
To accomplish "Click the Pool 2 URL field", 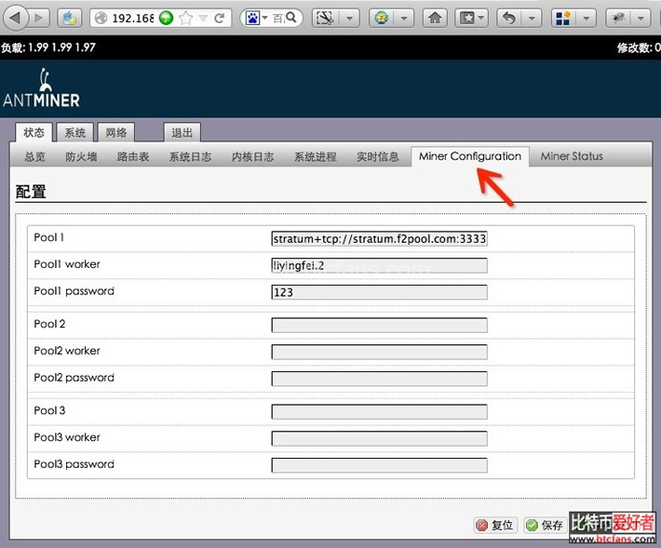I will [380, 326].
